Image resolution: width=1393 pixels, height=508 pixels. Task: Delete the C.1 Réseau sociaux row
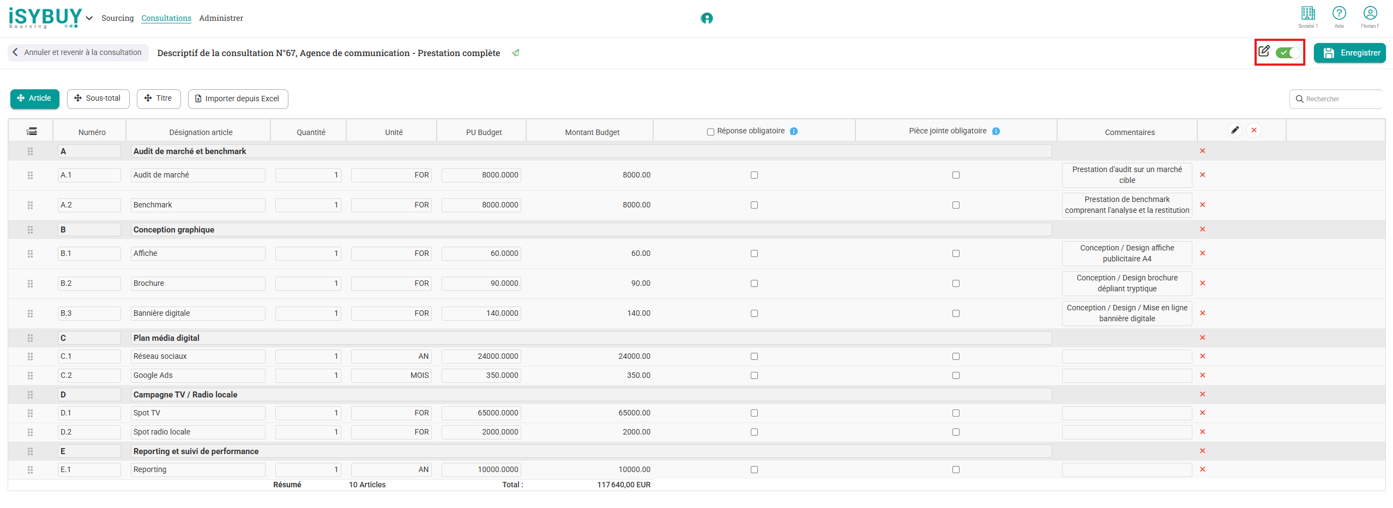1203,356
